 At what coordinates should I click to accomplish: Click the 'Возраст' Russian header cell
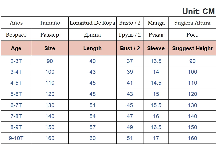click(16, 35)
